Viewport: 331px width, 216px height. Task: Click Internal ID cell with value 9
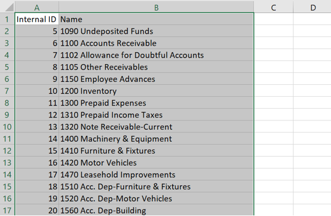37,79
